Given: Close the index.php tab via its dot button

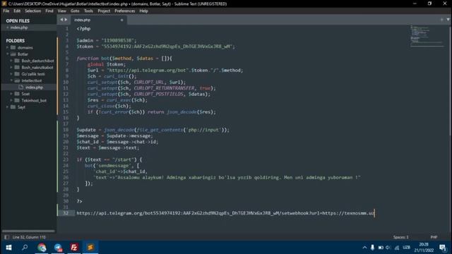Looking at the screenshot, I should tap(121, 20).
